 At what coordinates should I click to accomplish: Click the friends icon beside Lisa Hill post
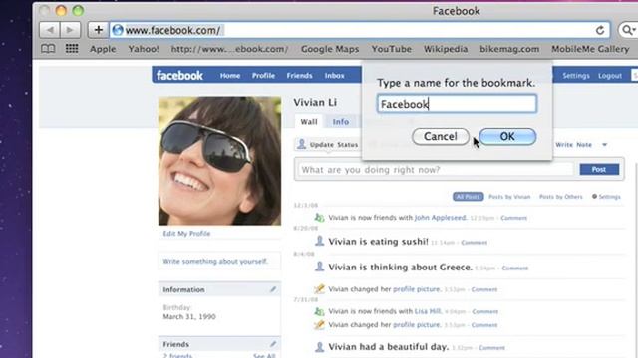click(319, 311)
